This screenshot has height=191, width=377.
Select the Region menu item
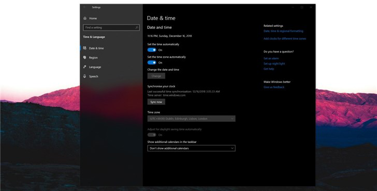tap(93, 57)
